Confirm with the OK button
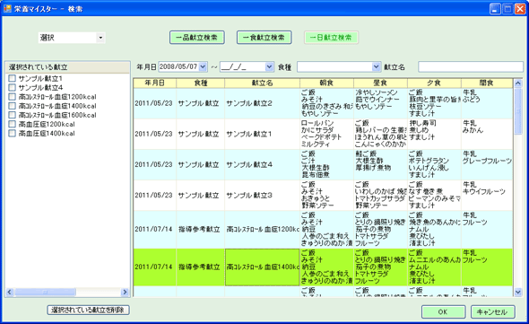529x324 pixels. pyautogui.click(x=443, y=311)
